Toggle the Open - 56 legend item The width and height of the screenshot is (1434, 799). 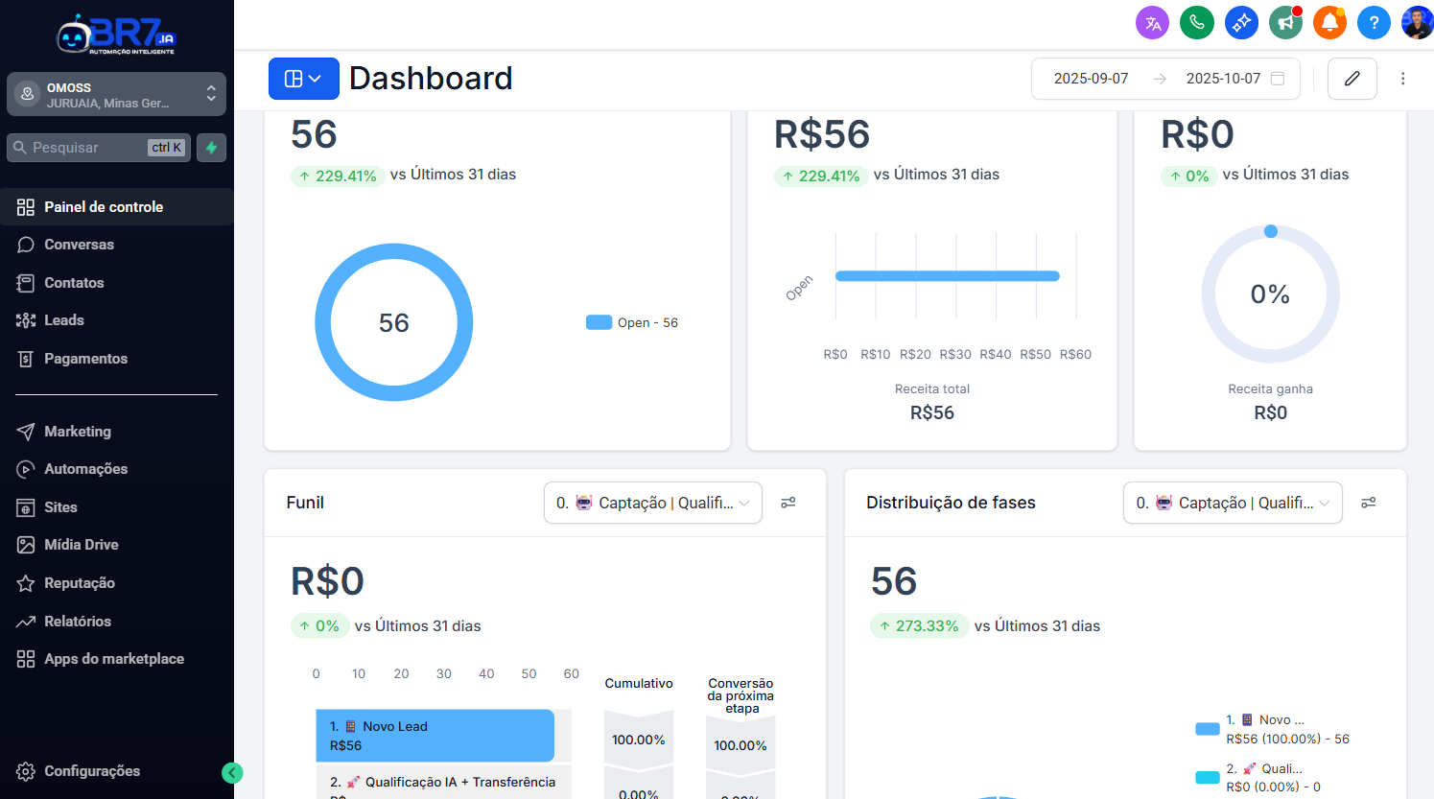(x=632, y=323)
